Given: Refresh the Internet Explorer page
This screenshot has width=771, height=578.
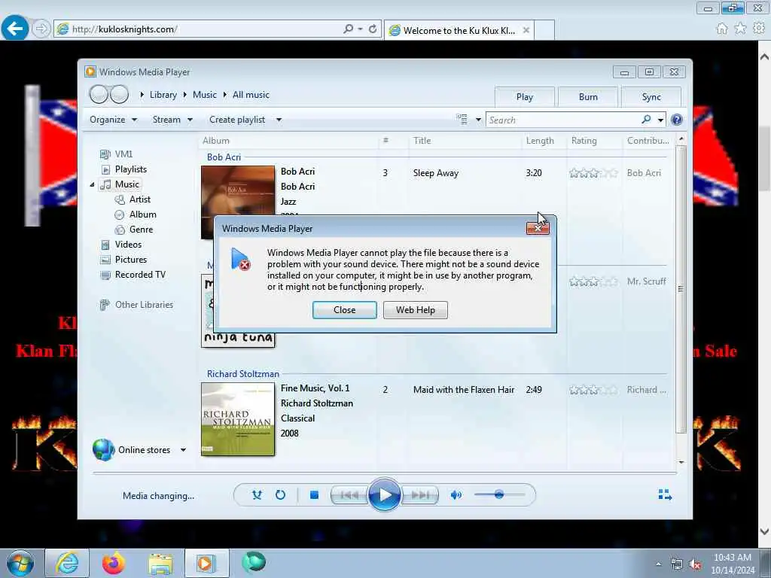Looking at the screenshot, I should coord(373,29).
